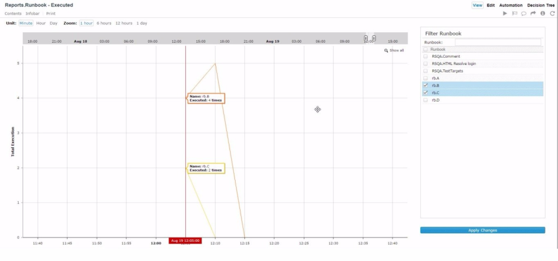Viewport: 558px width, 261px height.
Task: Click the share arrow icon
Action: click(x=533, y=13)
